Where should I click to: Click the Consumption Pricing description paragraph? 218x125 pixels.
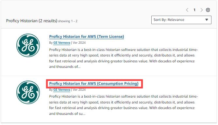tap(124, 105)
